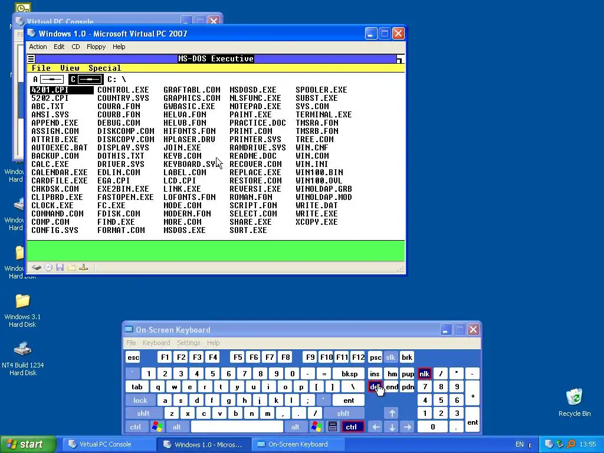This screenshot has height=453, width=604.
Task: Select REVERSI.EXE in the file list
Action: 255,189
